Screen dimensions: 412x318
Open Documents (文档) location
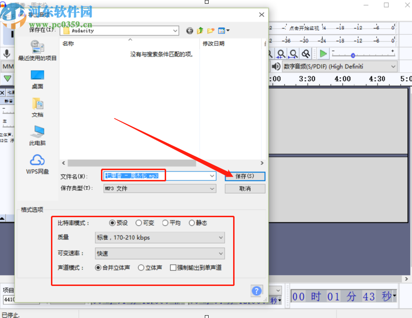[37, 107]
